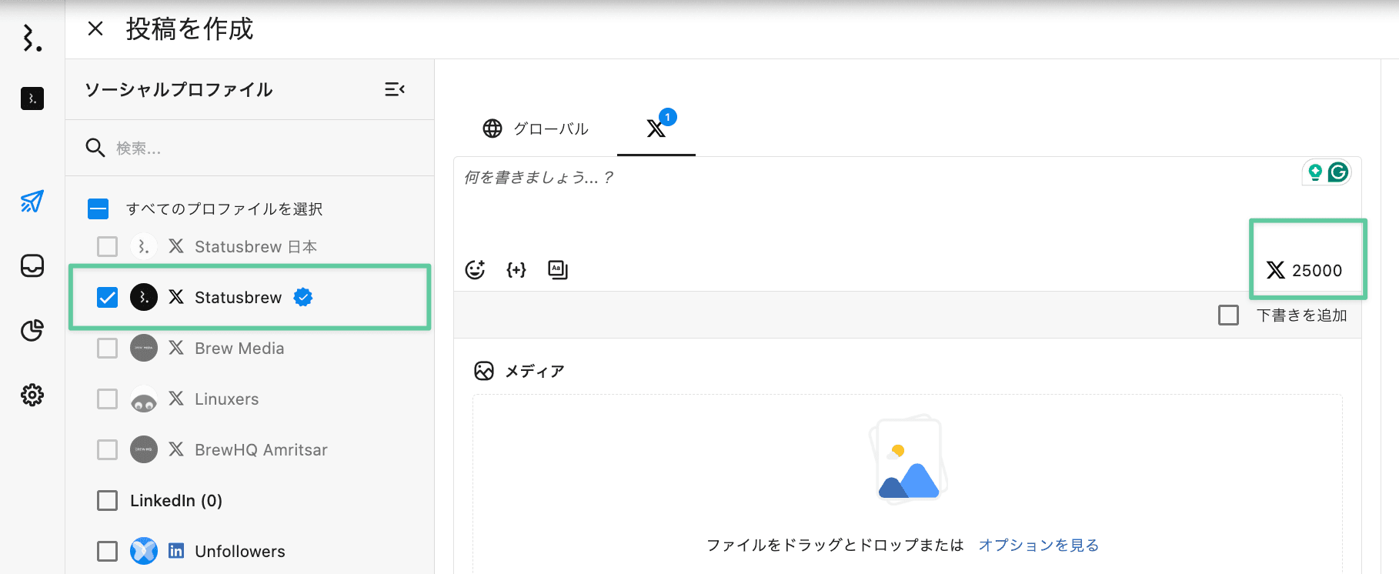
Task: Open the Inbox icon in sidebar
Action: [x=32, y=266]
